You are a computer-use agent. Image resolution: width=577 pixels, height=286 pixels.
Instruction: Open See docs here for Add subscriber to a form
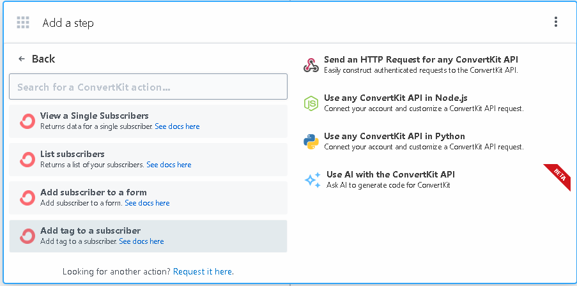147,203
